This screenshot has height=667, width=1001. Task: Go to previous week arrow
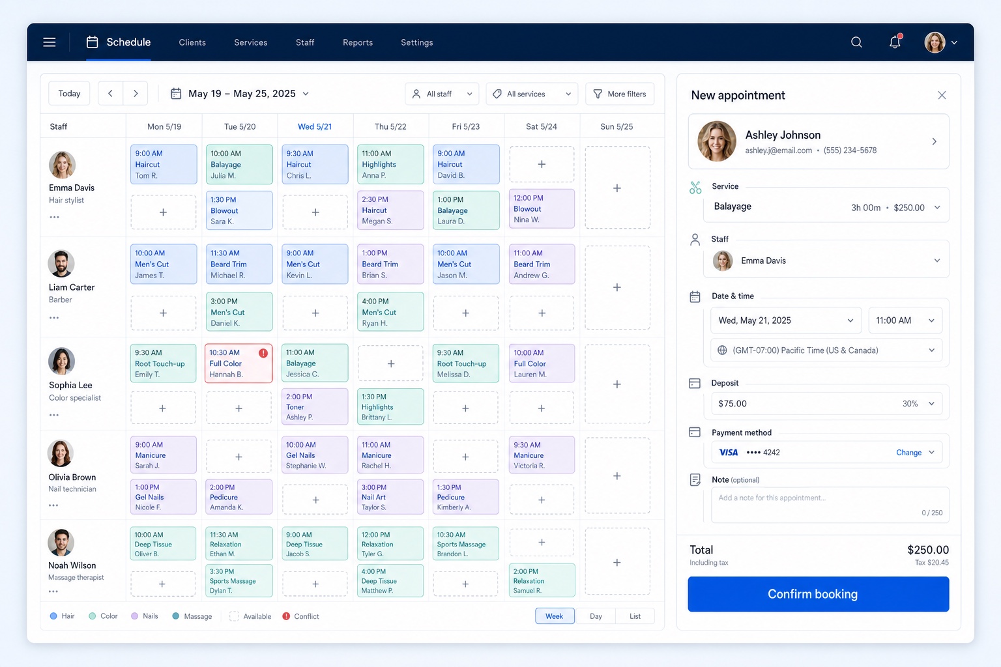pos(110,94)
